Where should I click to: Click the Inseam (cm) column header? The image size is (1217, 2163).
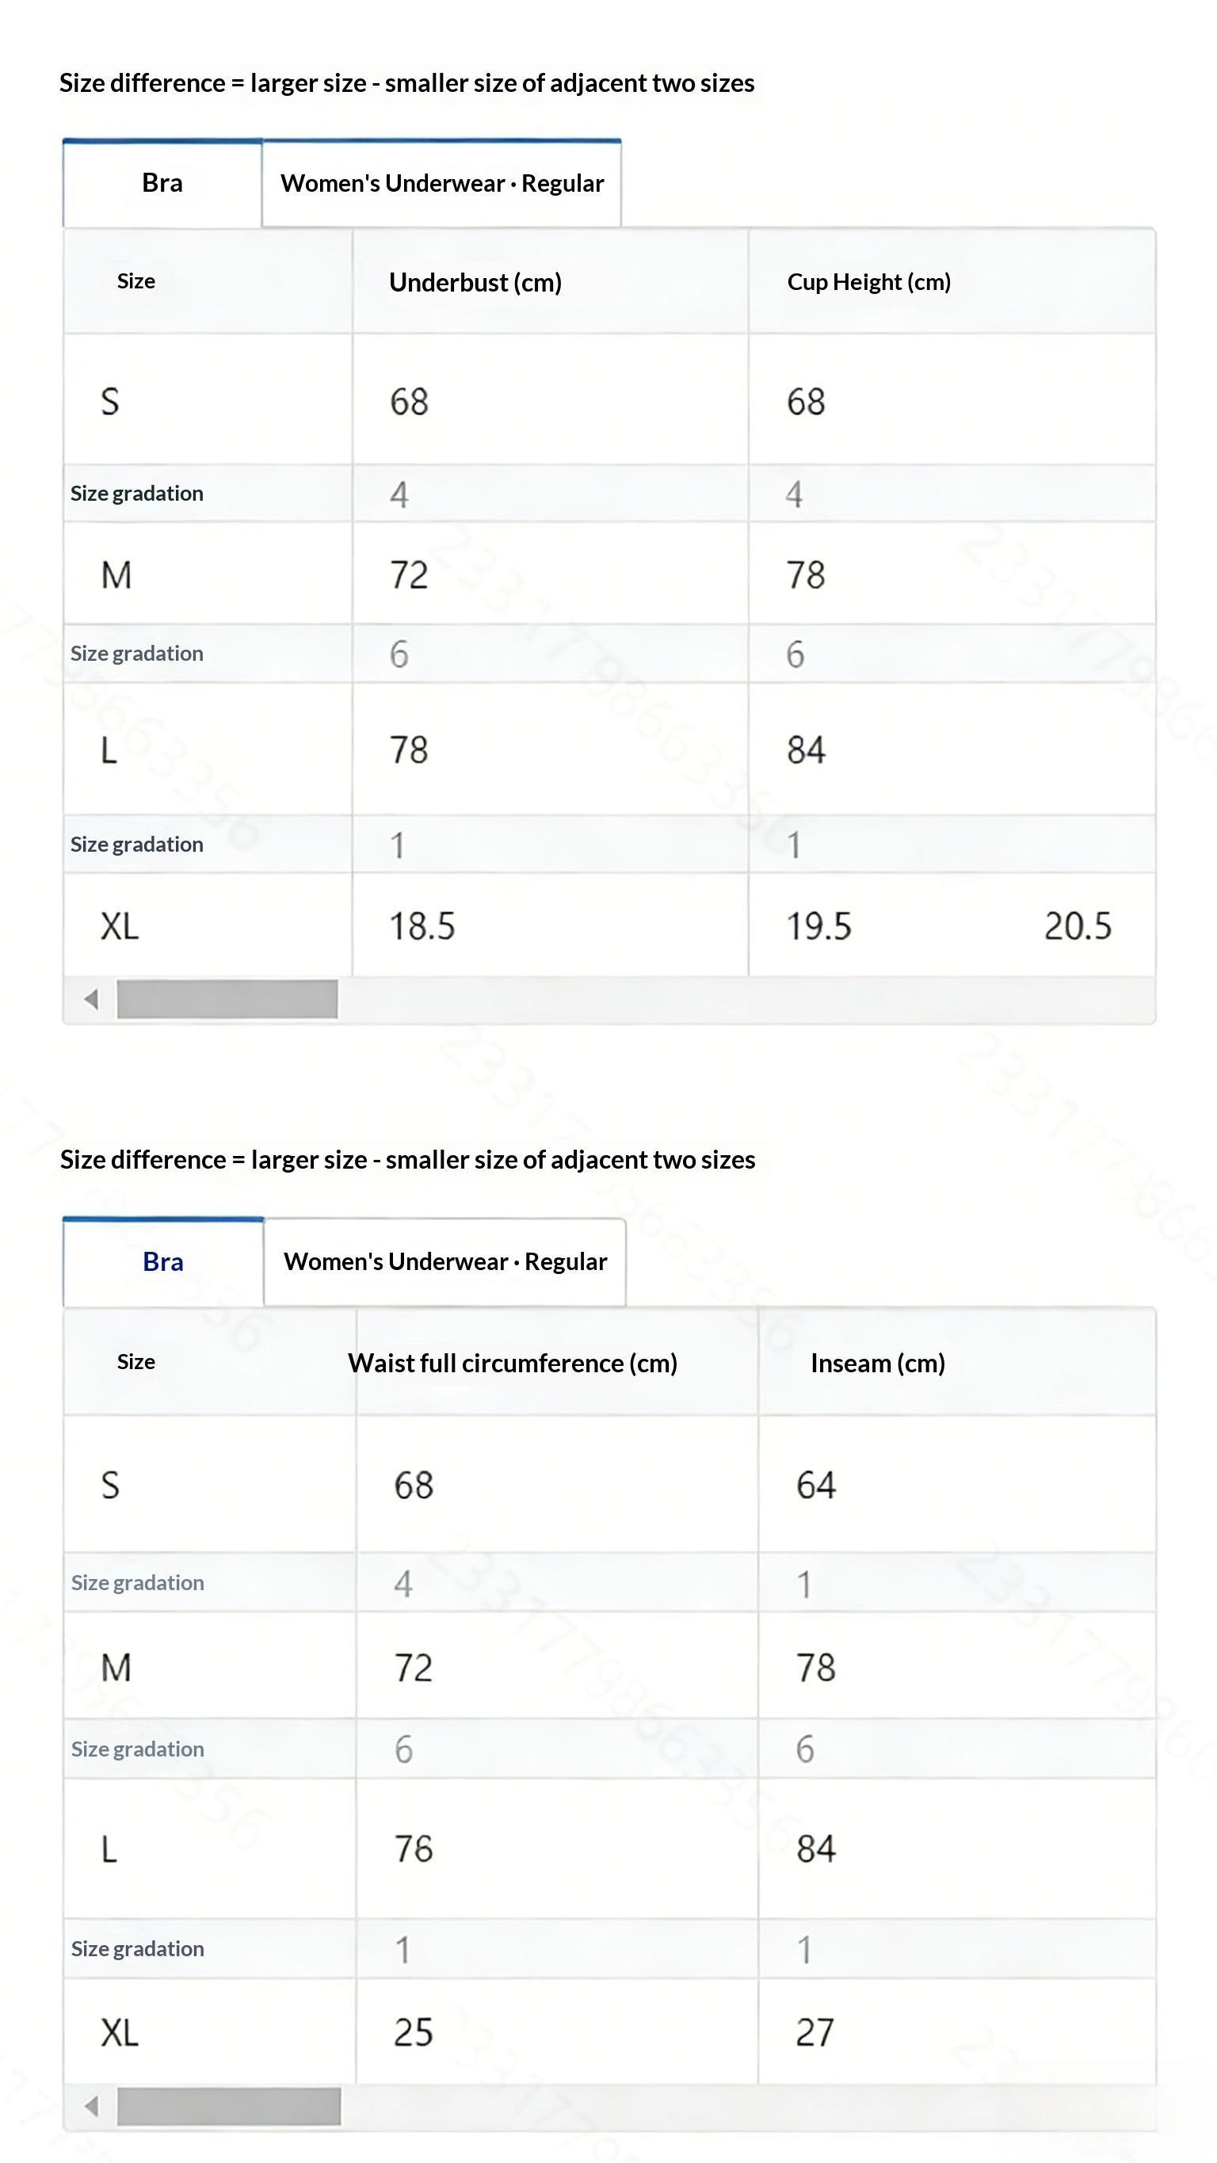pyautogui.click(x=878, y=1362)
